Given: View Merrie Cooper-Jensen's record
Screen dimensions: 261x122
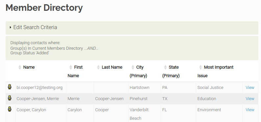Looking at the screenshot, I should point(250,99).
